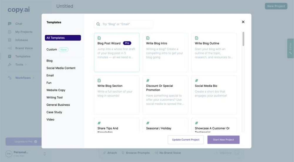The width and height of the screenshot is (294, 162).
Task: Click Update Current Project button
Action: [186, 140]
